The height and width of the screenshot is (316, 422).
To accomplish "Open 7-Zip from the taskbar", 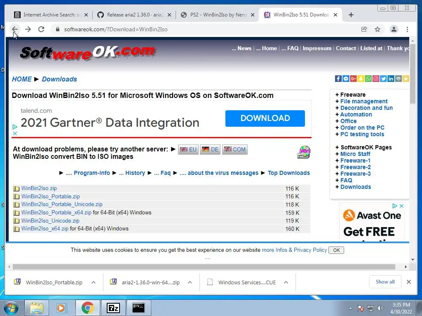I will pyautogui.click(x=113, y=308).
